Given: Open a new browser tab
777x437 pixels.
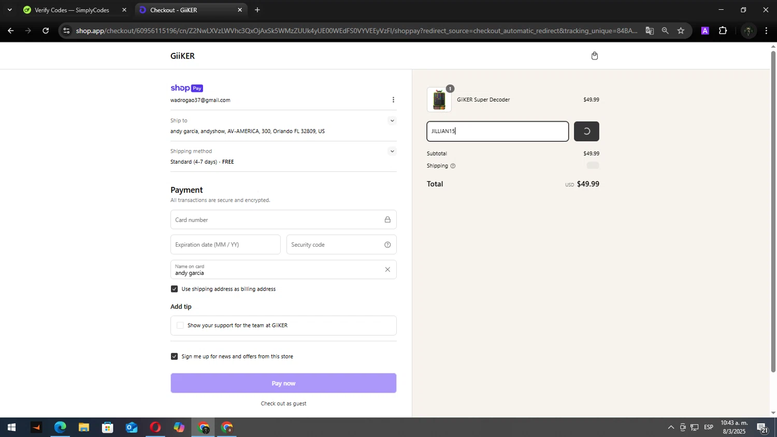Looking at the screenshot, I should pyautogui.click(x=257, y=10).
